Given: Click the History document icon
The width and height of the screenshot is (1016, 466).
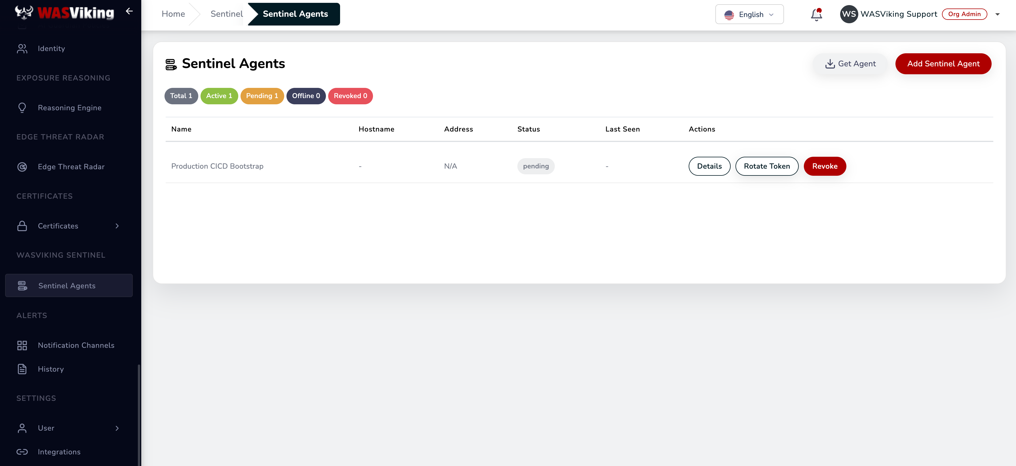Looking at the screenshot, I should coord(22,369).
